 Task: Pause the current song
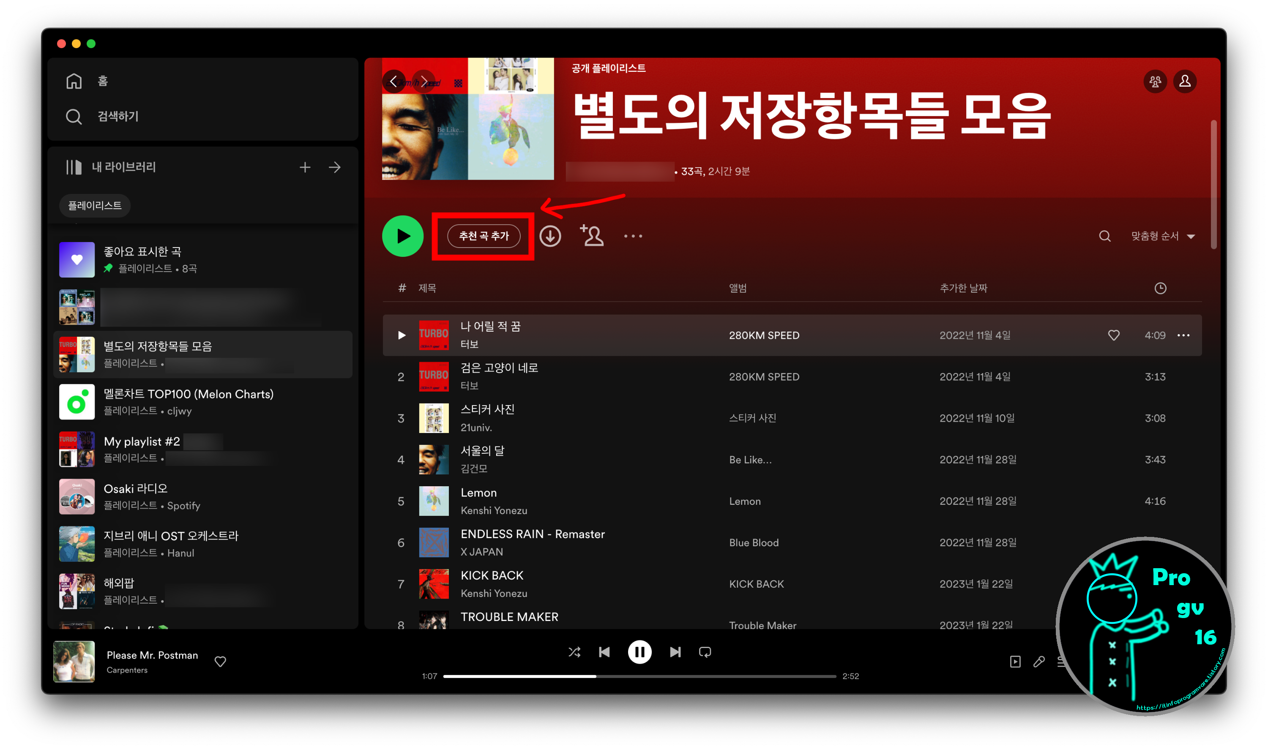pos(639,651)
